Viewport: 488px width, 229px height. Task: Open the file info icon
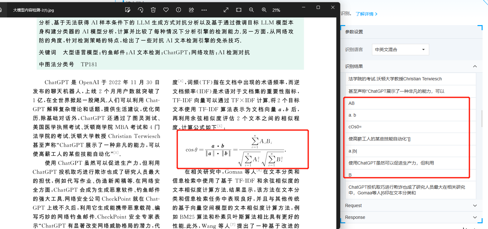[x=178, y=10]
